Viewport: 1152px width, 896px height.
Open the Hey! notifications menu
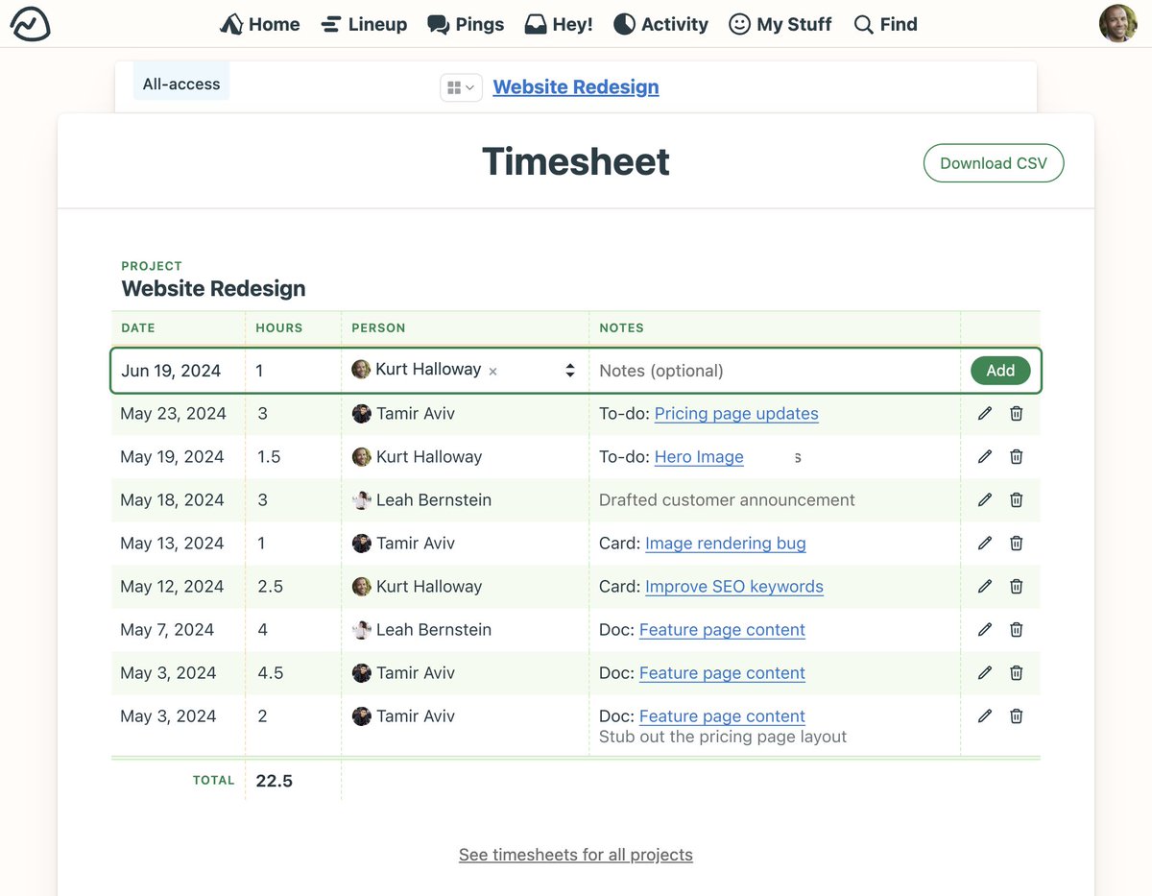(559, 24)
